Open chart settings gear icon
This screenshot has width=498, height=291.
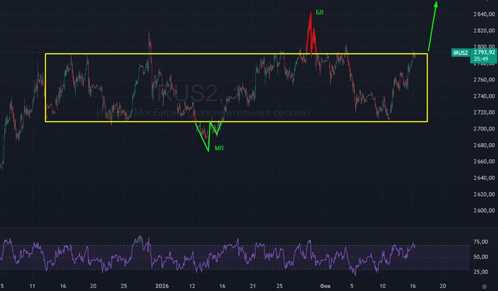484,287
